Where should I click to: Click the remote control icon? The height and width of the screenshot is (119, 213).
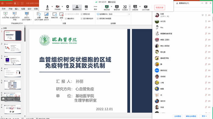point(135,8)
